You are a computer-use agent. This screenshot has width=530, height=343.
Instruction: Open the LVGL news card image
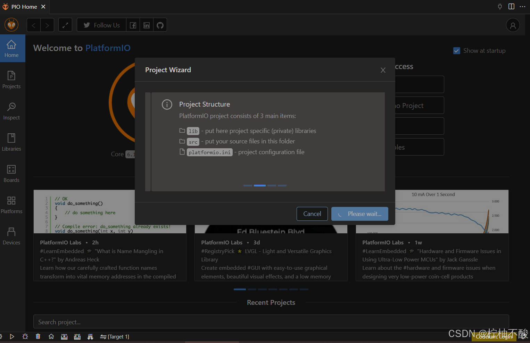(x=271, y=229)
